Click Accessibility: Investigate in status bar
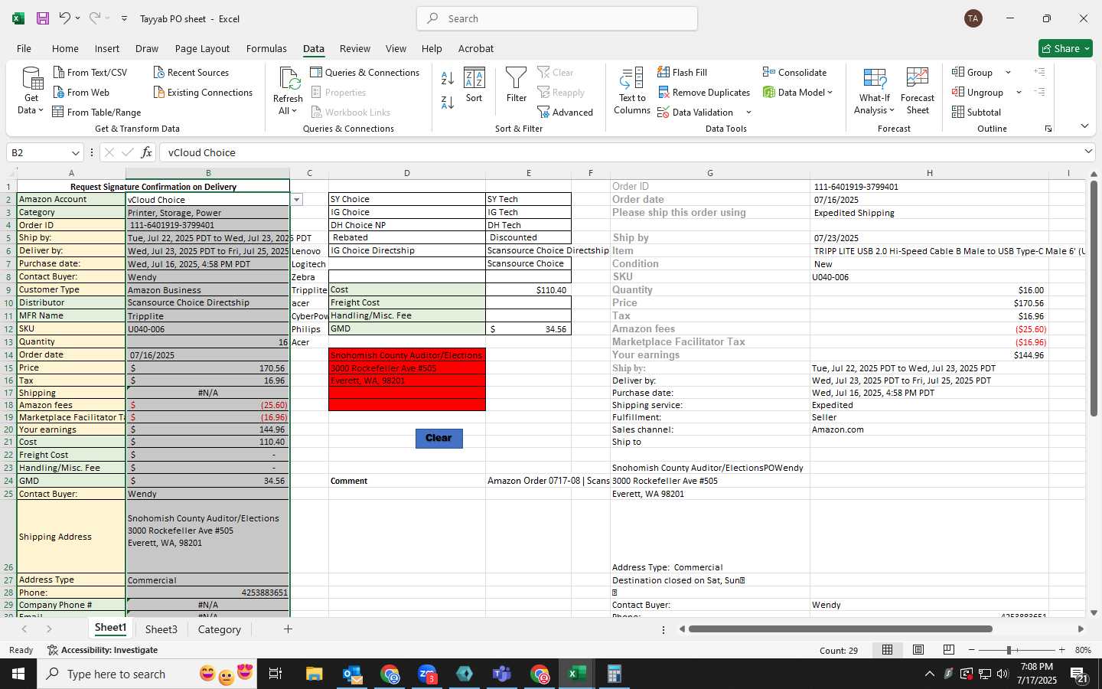The image size is (1102, 689). point(103,650)
